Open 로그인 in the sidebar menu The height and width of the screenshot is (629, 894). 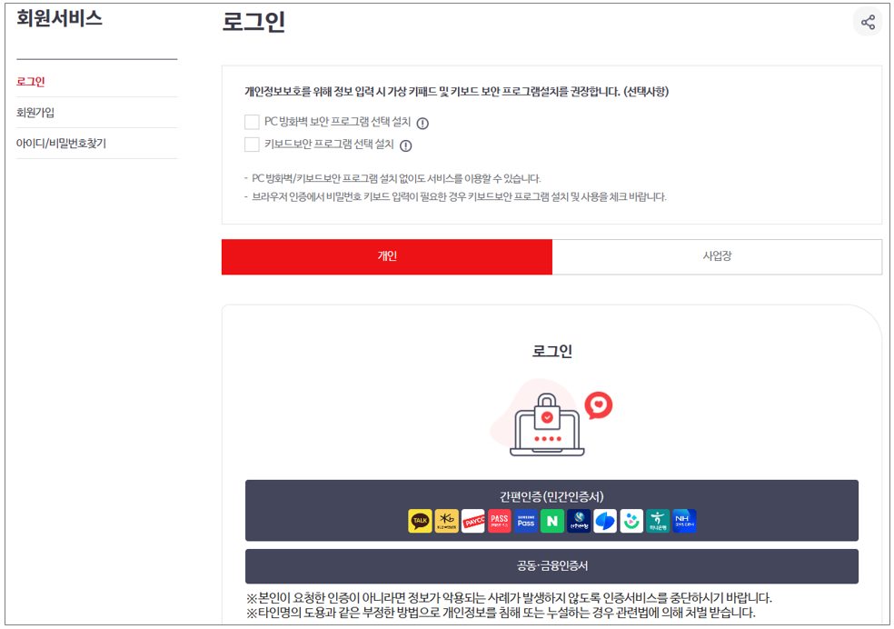30,82
